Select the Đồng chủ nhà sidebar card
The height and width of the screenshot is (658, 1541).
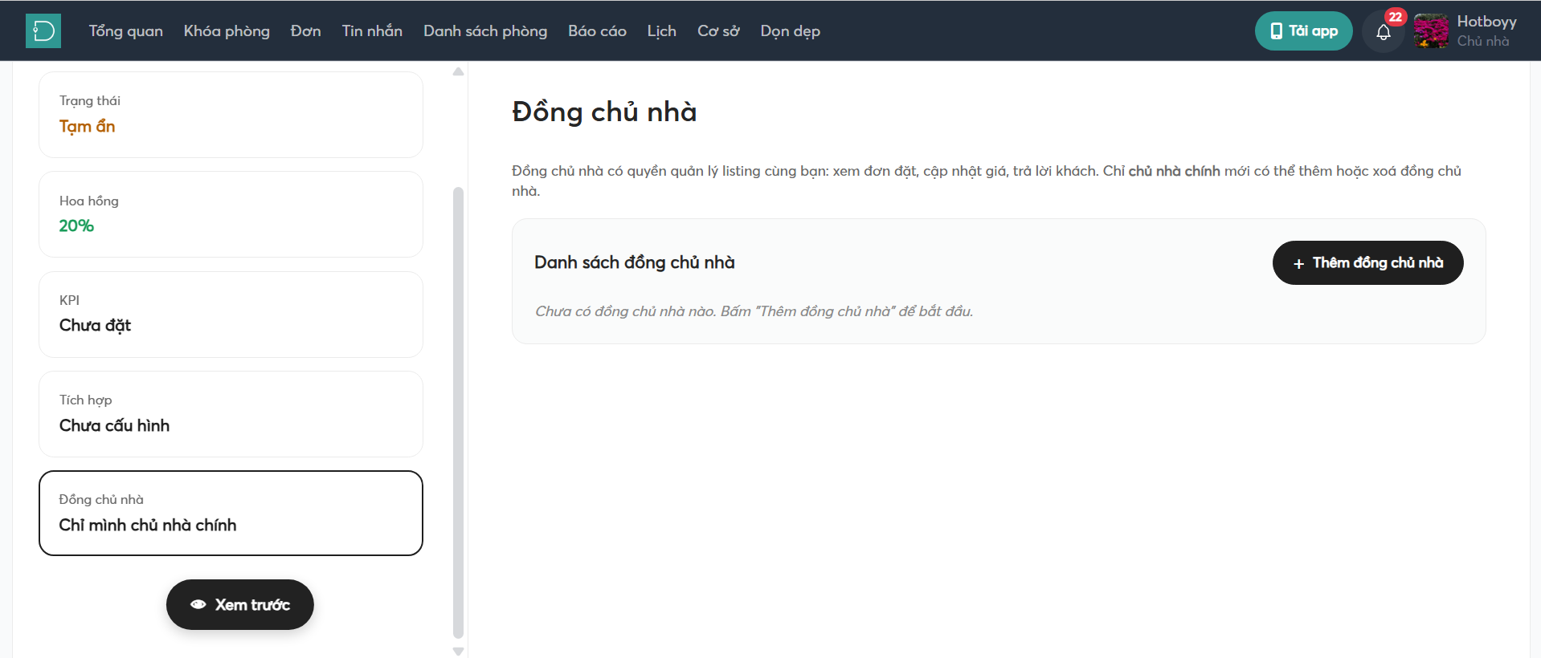tap(231, 513)
